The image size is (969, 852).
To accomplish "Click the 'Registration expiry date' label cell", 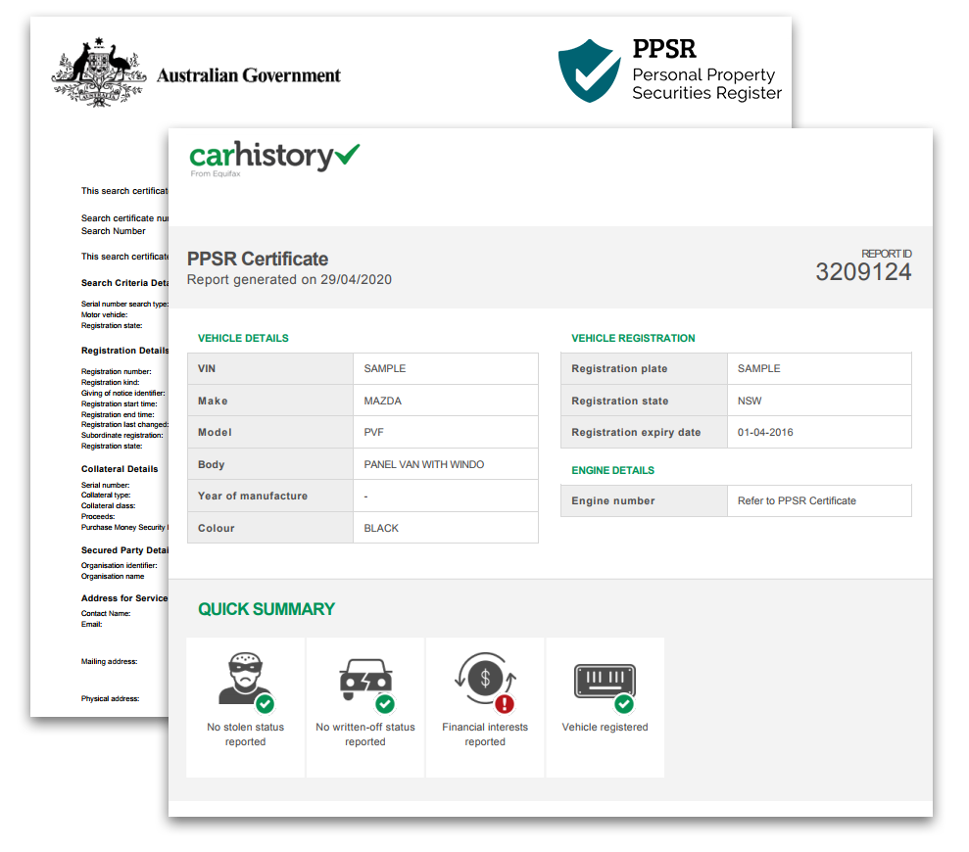I will (644, 433).
